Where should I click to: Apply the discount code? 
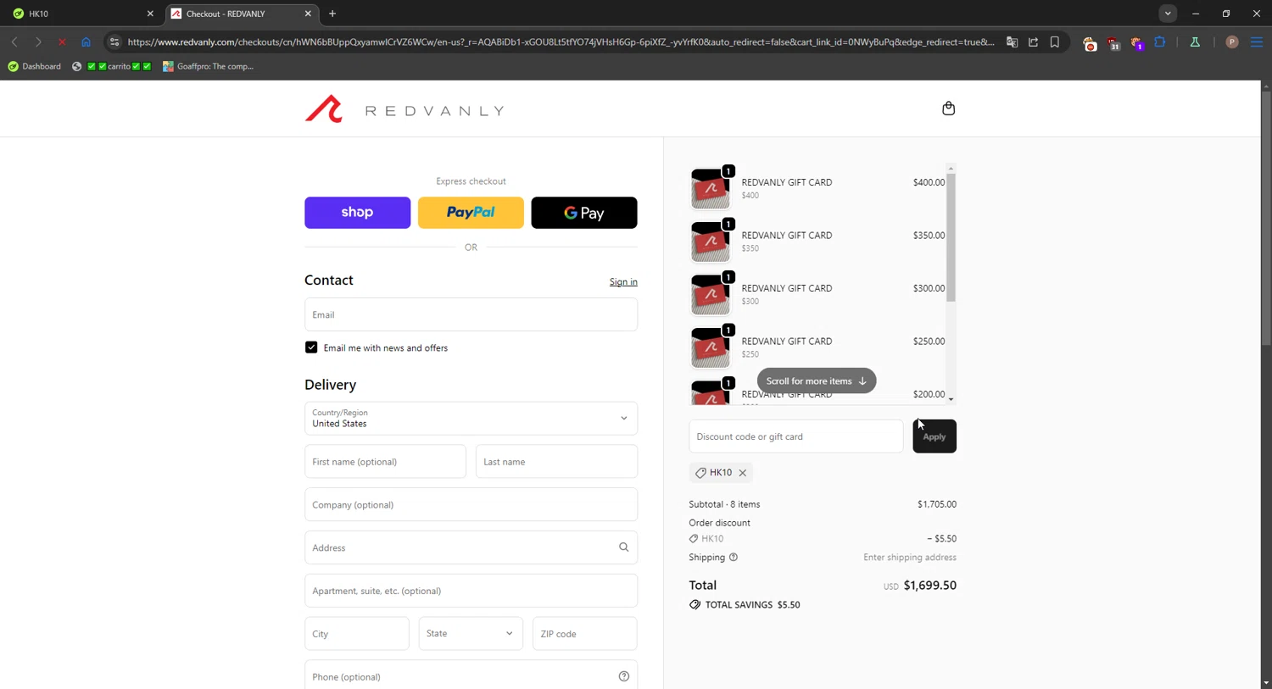click(934, 436)
